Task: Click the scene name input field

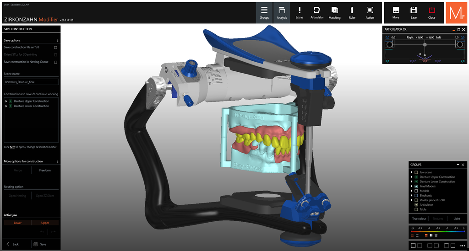Action: 31,82
